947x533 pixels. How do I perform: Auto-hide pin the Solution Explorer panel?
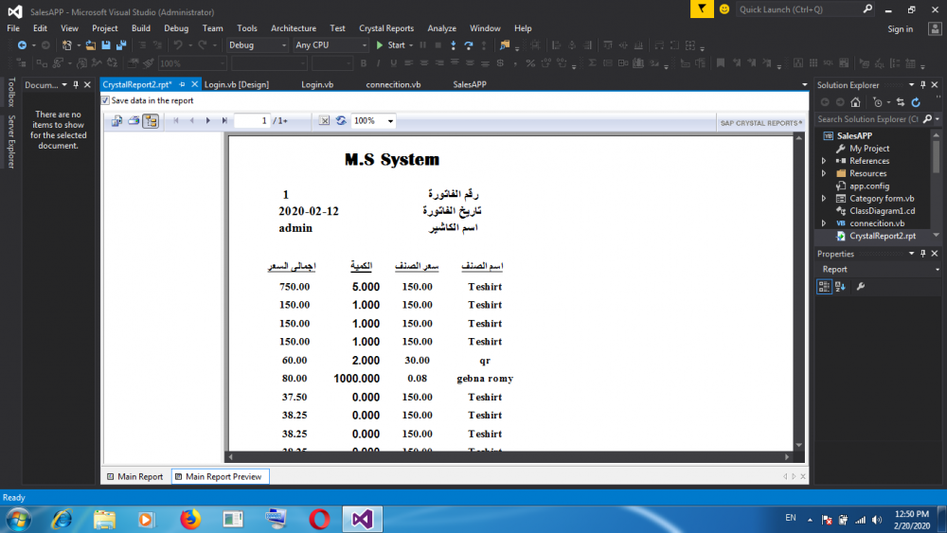922,85
